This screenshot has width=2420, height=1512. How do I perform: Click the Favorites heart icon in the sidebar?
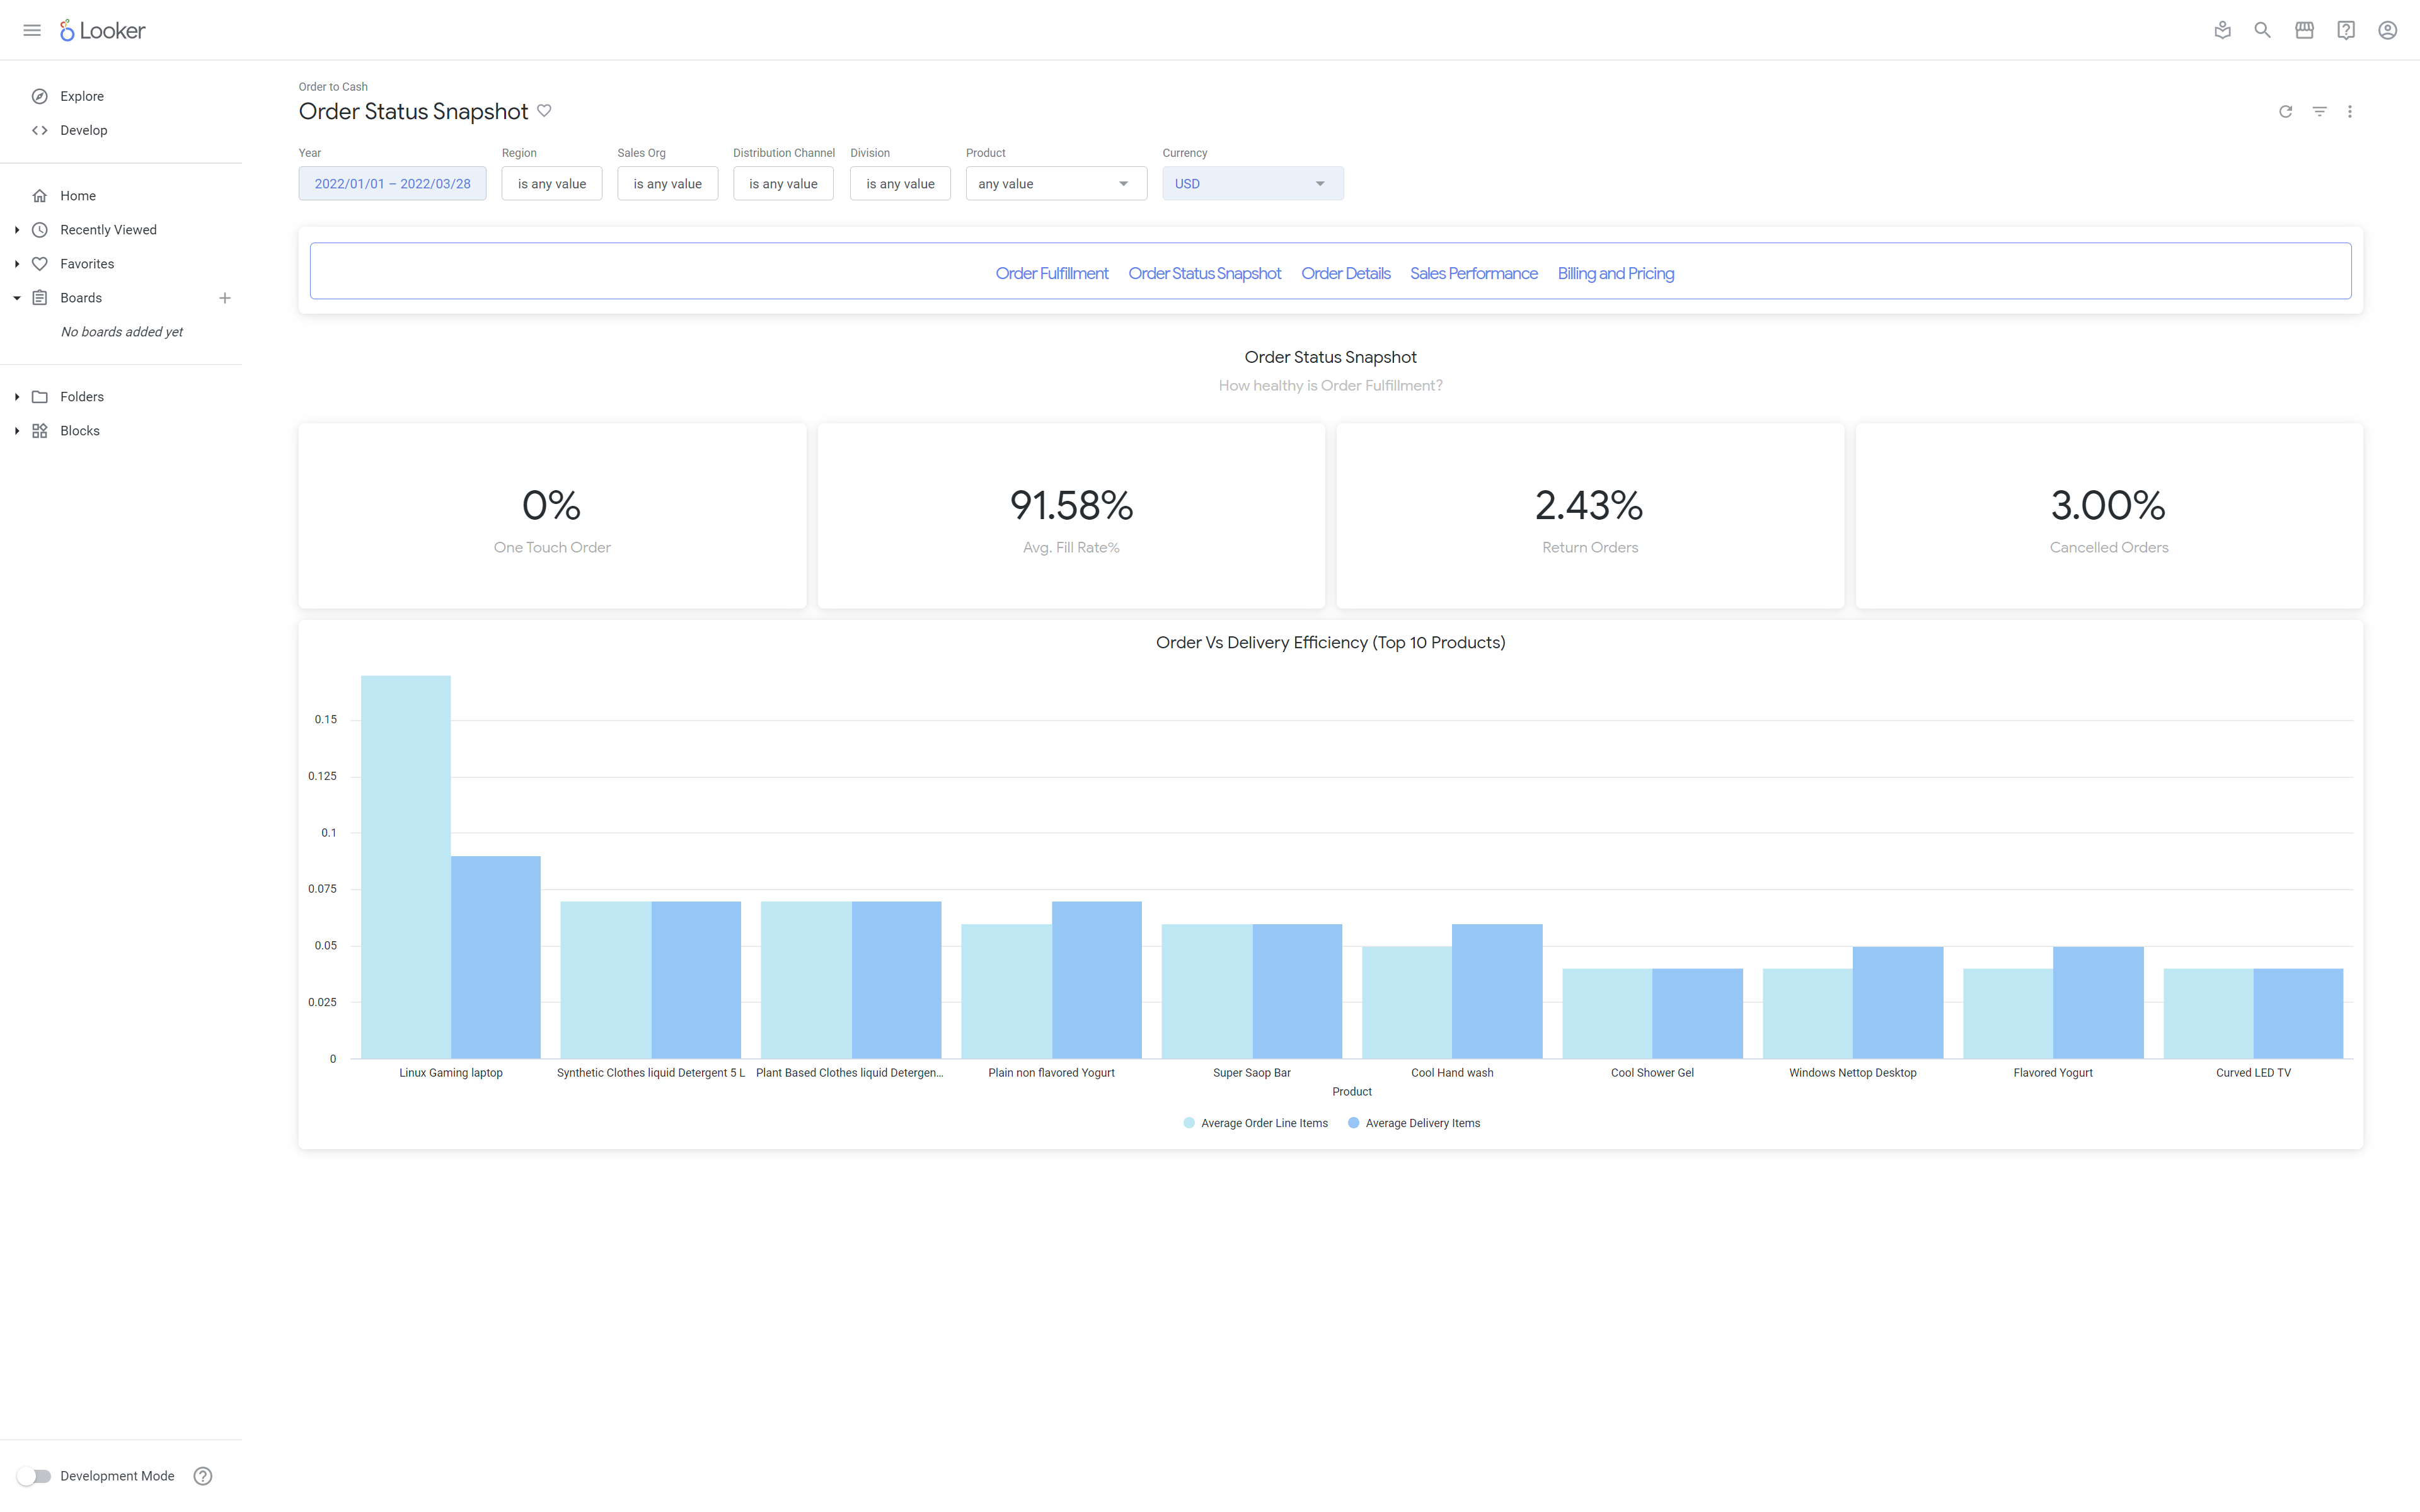point(40,264)
